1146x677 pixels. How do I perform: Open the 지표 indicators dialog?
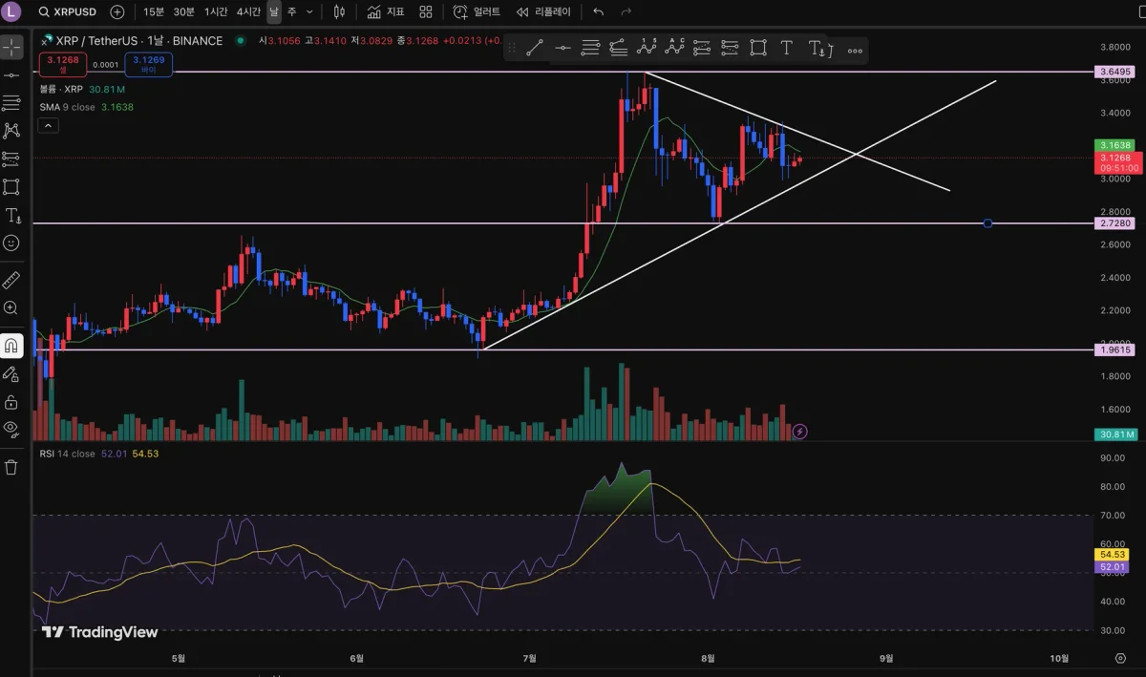tap(386, 12)
